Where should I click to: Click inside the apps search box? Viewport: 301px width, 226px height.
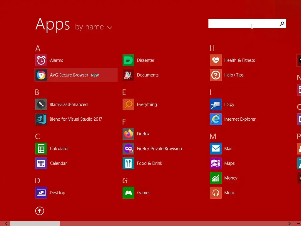pos(247,24)
